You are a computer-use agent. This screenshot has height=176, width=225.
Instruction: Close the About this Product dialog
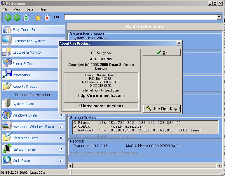click(179, 43)
